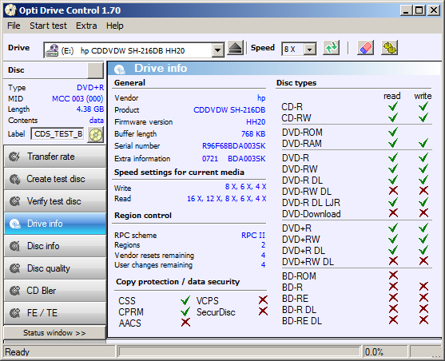Open the Create test disc panel
Screen dimensions: 445x361
click(x=55, y=179)
